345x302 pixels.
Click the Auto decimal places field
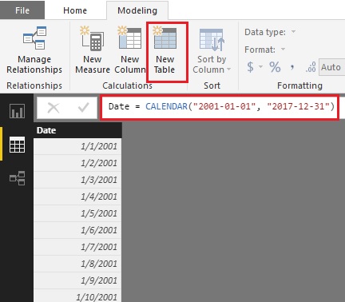pos(331,67)
